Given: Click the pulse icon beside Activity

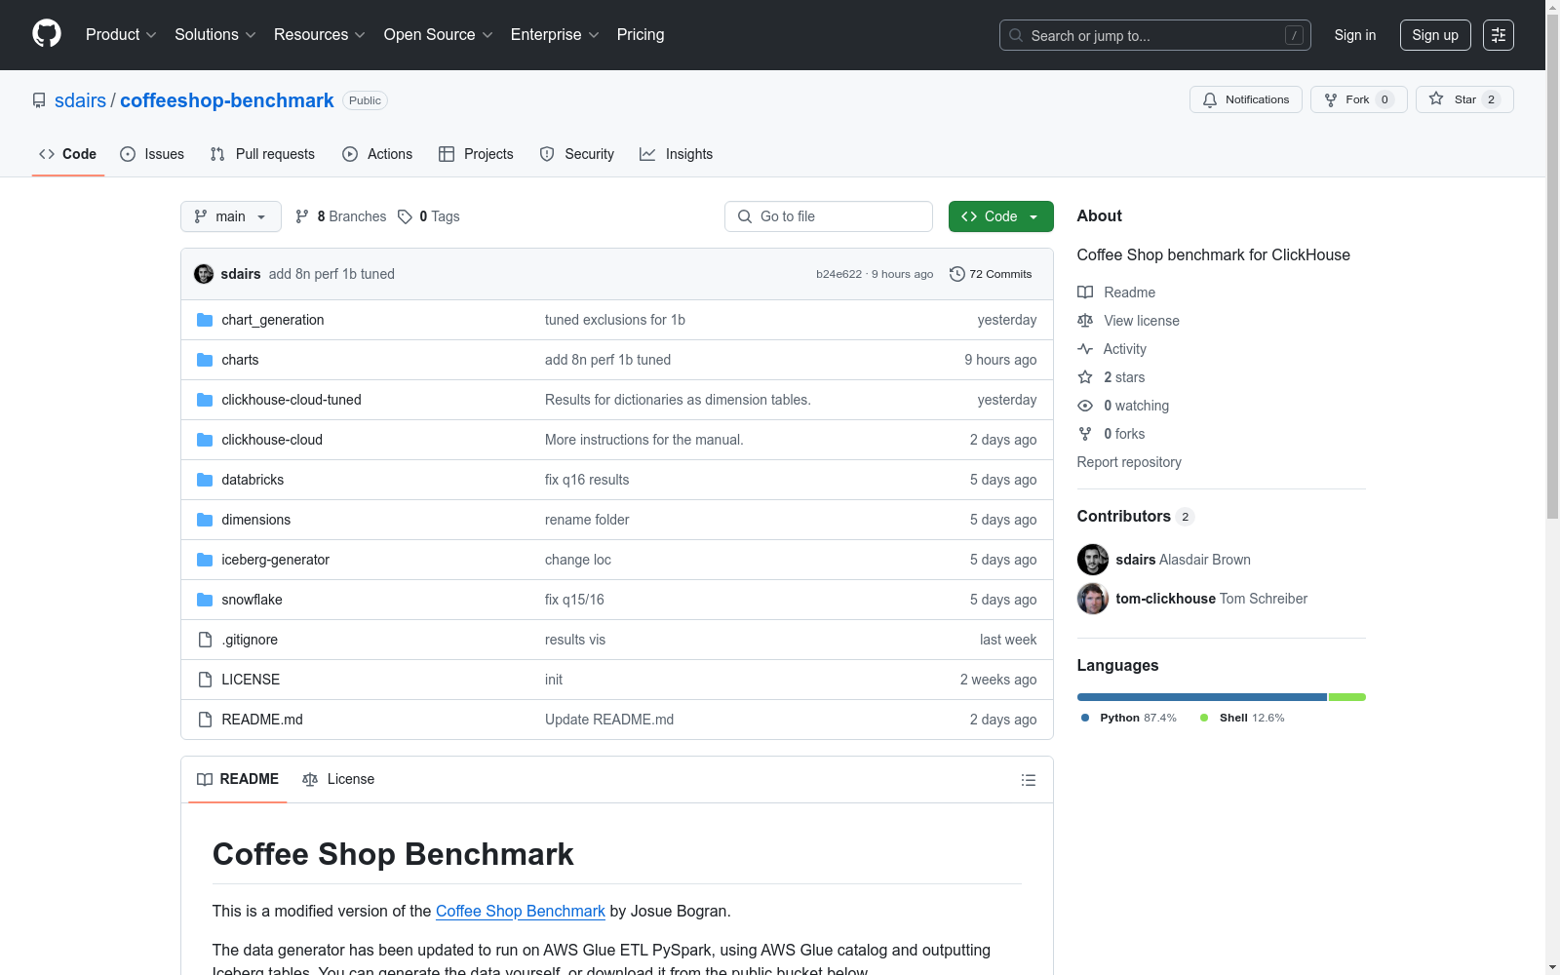Looking at the screenshot, I should [x=1085, y=349].
